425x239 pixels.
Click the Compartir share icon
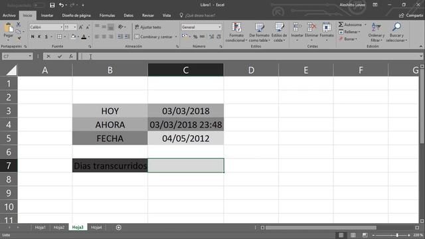(x=401, y=15)
